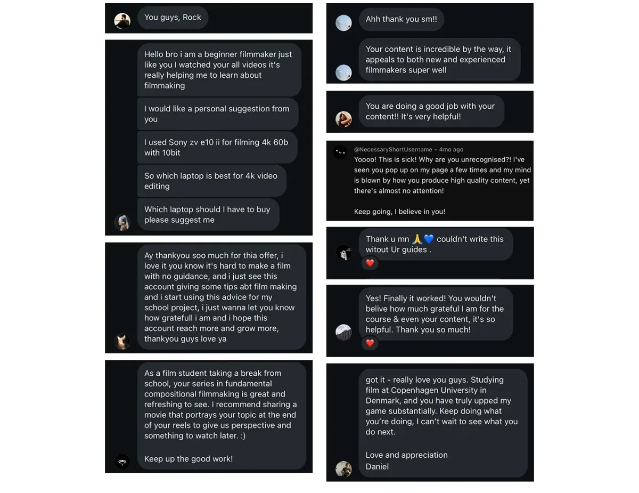This screenshot has width=639, height=493.
Task: Click NecessaryShortUsername's profile avatar
Action: point(340,152)
